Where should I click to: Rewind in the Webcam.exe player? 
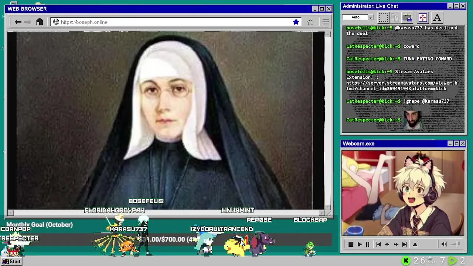click(387, 244)
